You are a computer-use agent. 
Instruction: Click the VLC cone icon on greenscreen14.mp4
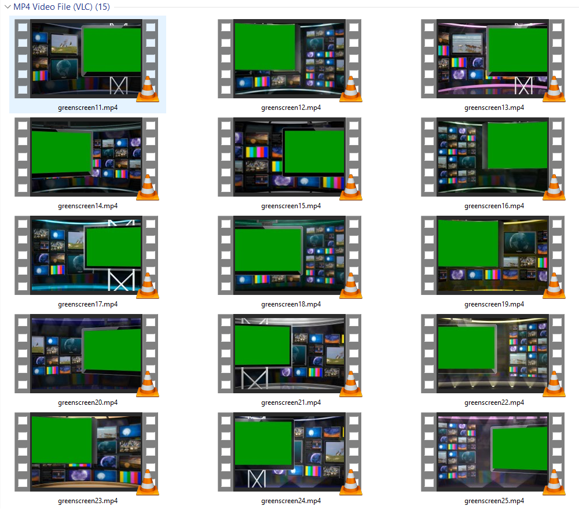[148, 187]
